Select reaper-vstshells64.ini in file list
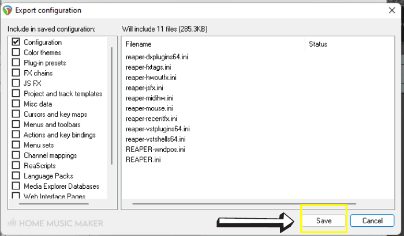This screenshot has width=404, height=236. pos(156,139)
